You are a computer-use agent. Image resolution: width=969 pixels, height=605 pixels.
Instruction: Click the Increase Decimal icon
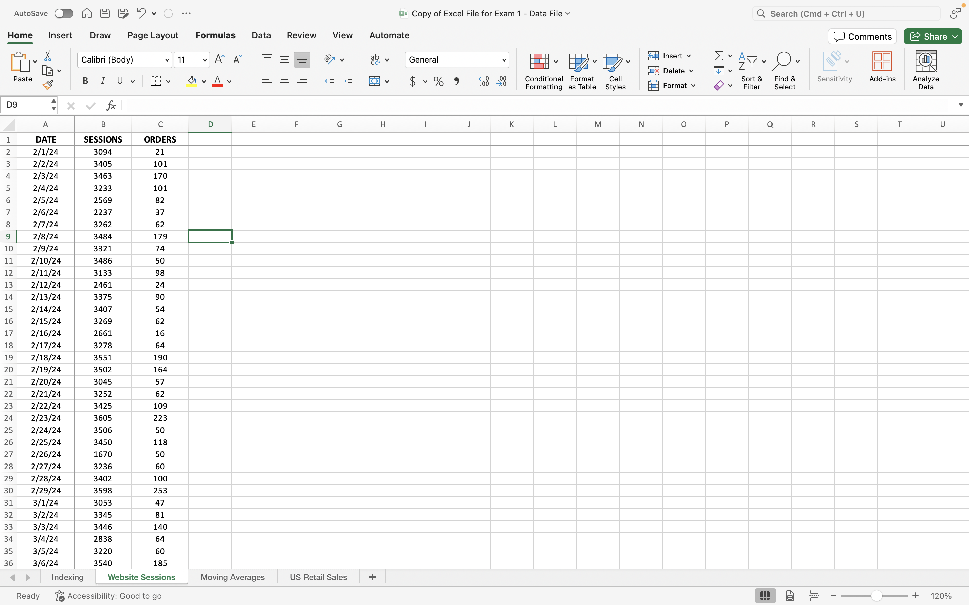coord(483,81)
